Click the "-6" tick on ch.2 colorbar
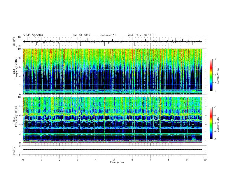The height and width of the screenshot is (179, 231). tap(215, 131)
